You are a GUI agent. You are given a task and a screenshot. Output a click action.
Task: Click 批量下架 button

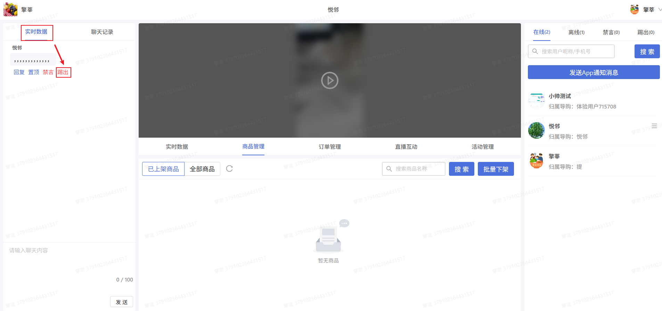point(496,169)
